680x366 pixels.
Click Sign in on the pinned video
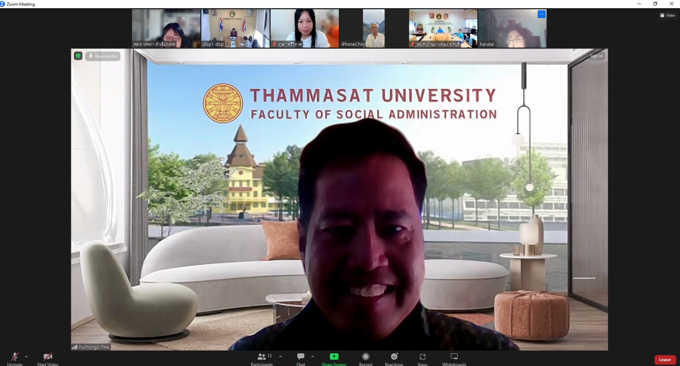coord(596,56)
